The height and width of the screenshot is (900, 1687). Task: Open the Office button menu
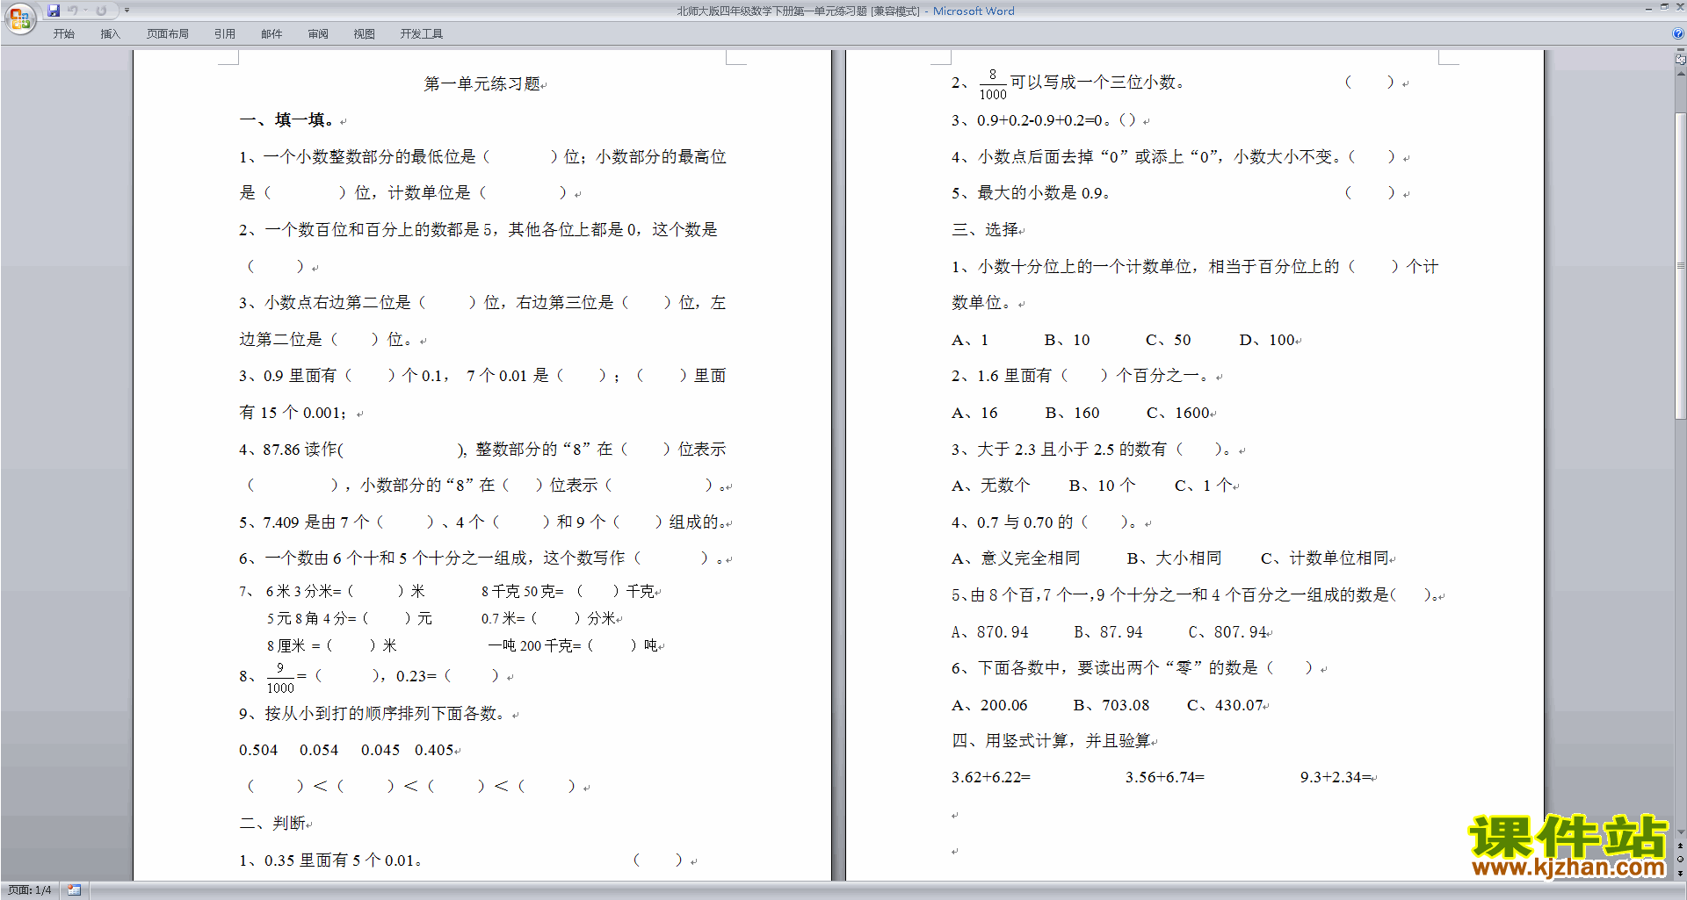coord(19,18)
